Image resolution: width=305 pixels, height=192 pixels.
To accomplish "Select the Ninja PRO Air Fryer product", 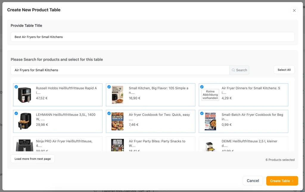I will [x=58, y=144].
